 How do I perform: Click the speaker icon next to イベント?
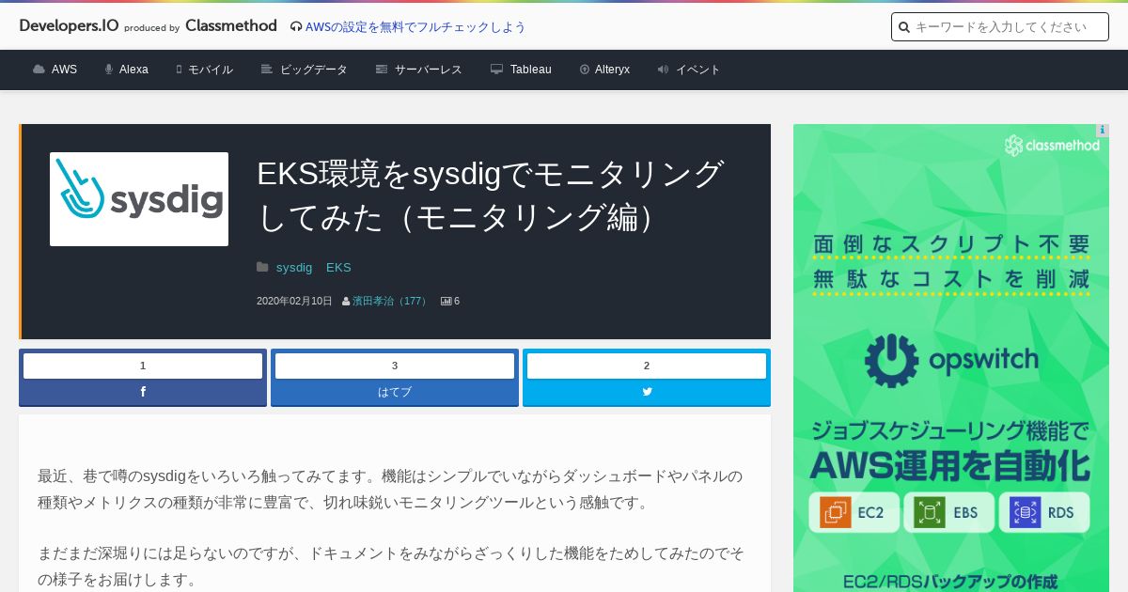[x=663, y=70]
